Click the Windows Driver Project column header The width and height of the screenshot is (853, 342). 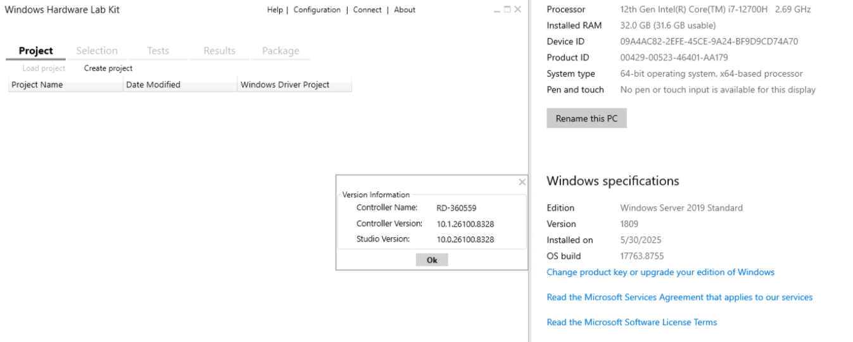(294, 85)
